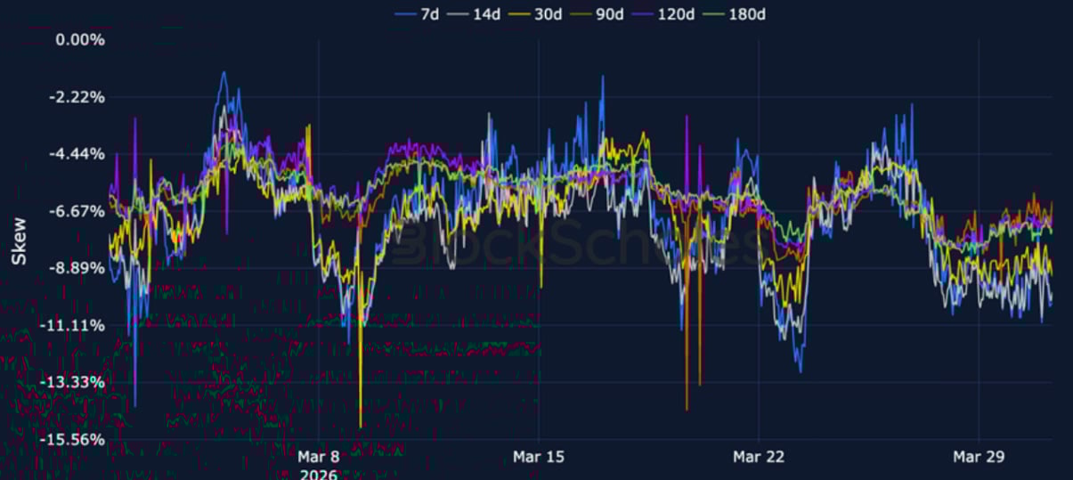This screenshot has height=480, width=1073.
Task: Click the Mar 22 date tick
Action: pyautogui.click(x=759, y=458)
